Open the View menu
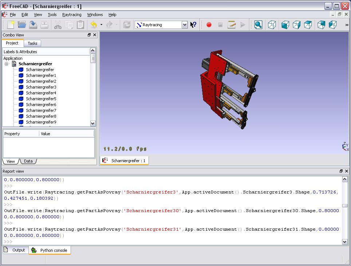This screenshot has width=351, height=266. tap(38, 15)
